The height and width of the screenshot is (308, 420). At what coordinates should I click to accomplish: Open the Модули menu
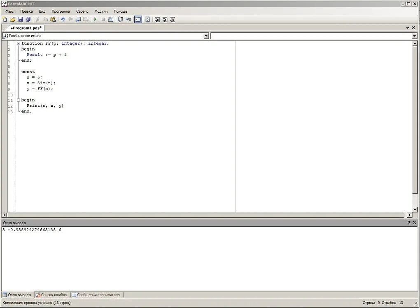coord(101,11)
